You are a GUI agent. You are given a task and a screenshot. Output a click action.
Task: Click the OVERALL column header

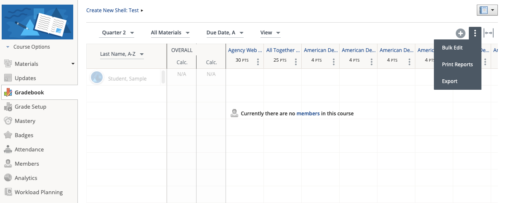[182, 50]
